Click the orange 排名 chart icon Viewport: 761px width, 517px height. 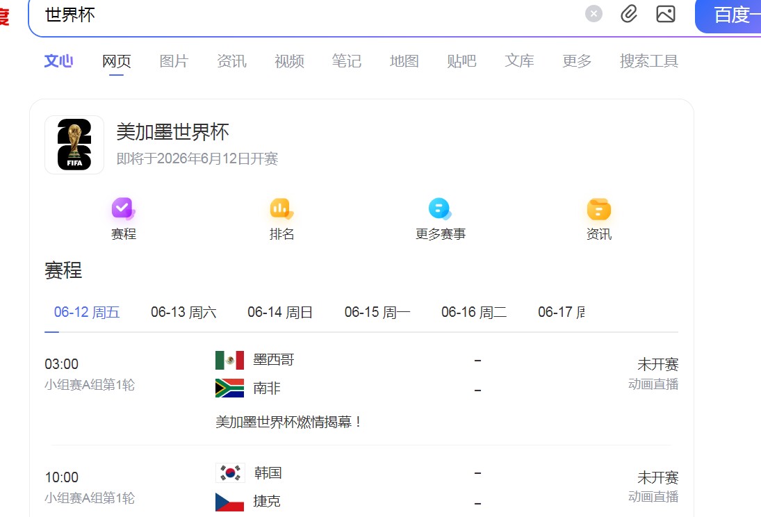point(281,208)
